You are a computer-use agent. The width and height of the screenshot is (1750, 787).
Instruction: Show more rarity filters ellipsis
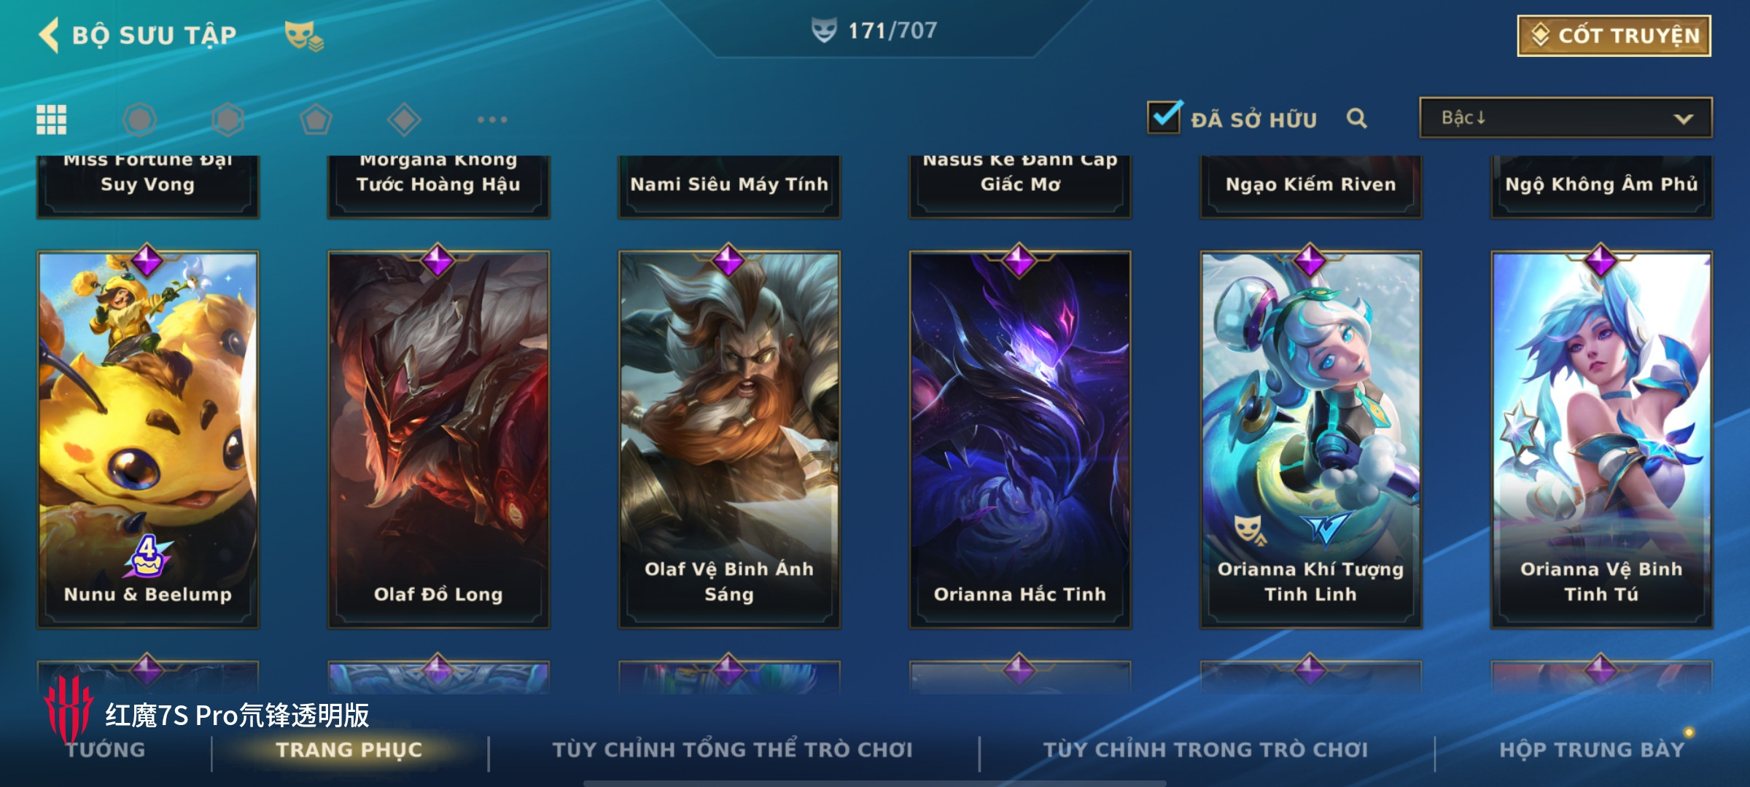point(492,120)
